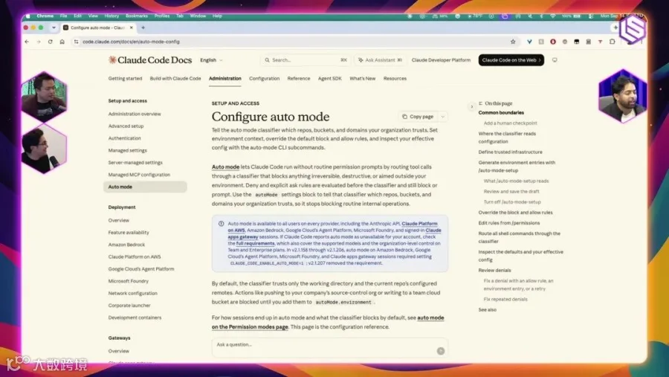Reload the page with the refresh icon
The height and width of the screenshot is (377, 669).
(51, 42)
